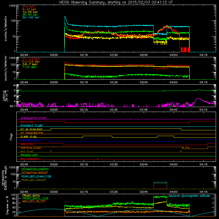Select the 3-6 keV legend label

coord(28,7)
